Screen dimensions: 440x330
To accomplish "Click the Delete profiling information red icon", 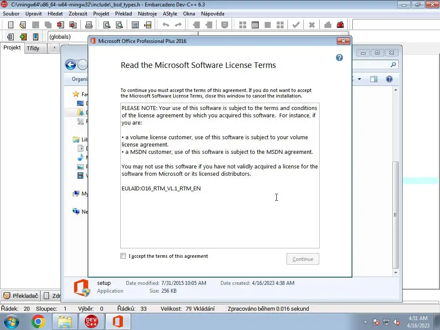I will (x=340, y=25).
